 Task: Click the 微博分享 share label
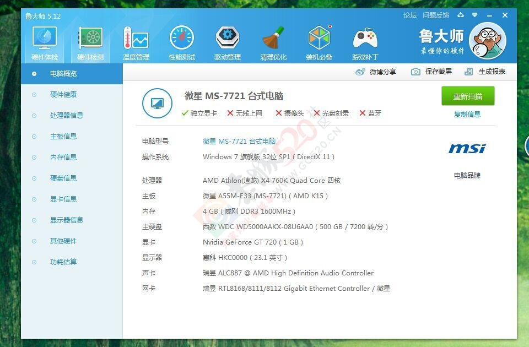pos(382,72)
